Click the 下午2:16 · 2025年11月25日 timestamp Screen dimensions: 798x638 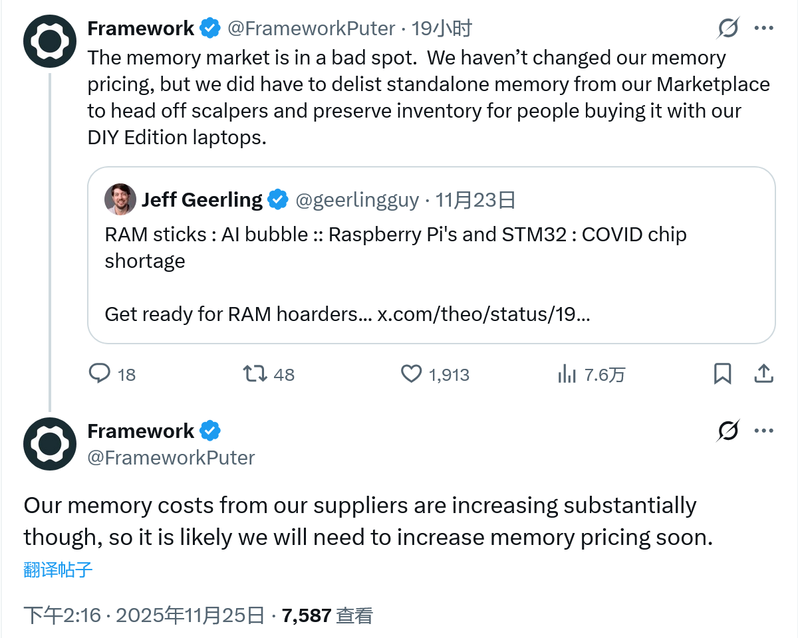coord(144,615)
